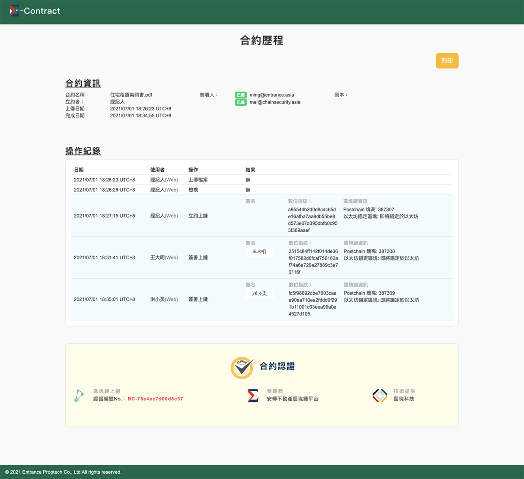Click the fingerprint hash starting a95544b2
The width and height of the screenshot is (524, 479).
pyautogui.click(x=313, y=220)
